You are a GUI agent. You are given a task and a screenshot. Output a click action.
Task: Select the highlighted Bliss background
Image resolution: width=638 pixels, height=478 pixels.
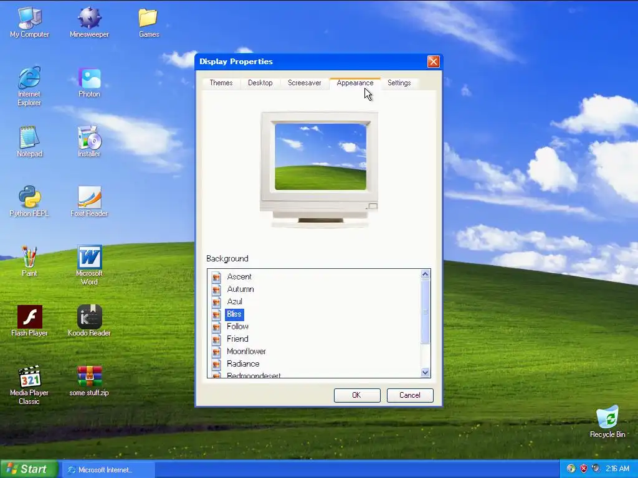[234, 314]
